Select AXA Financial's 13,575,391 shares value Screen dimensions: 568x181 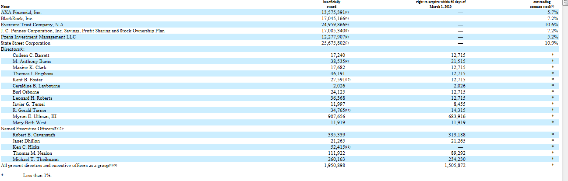tap(335, 13)
